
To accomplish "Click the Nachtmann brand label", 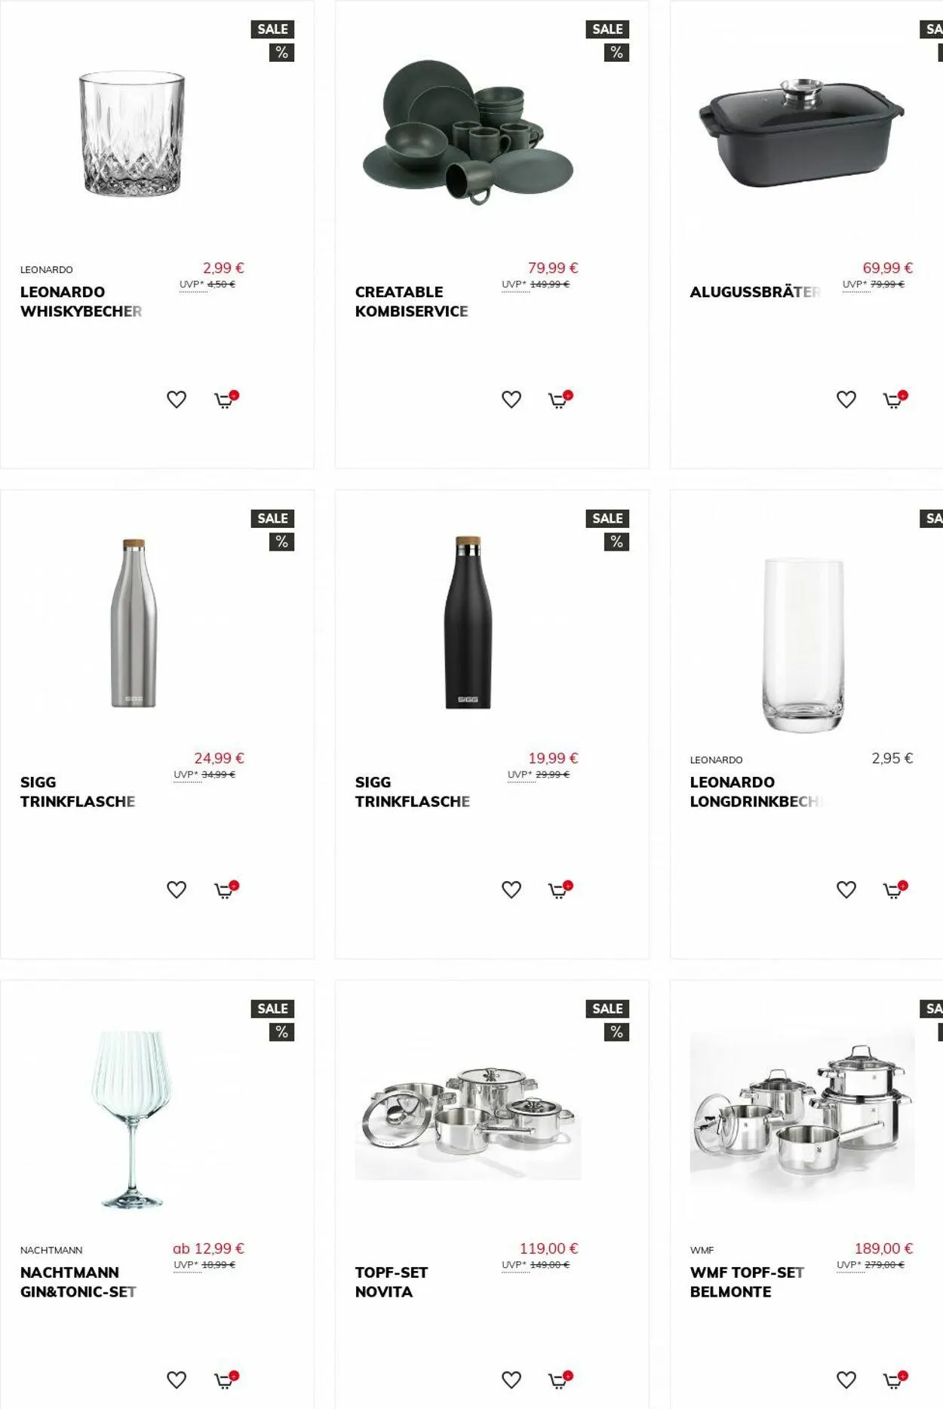I will tap(51, 1250).
